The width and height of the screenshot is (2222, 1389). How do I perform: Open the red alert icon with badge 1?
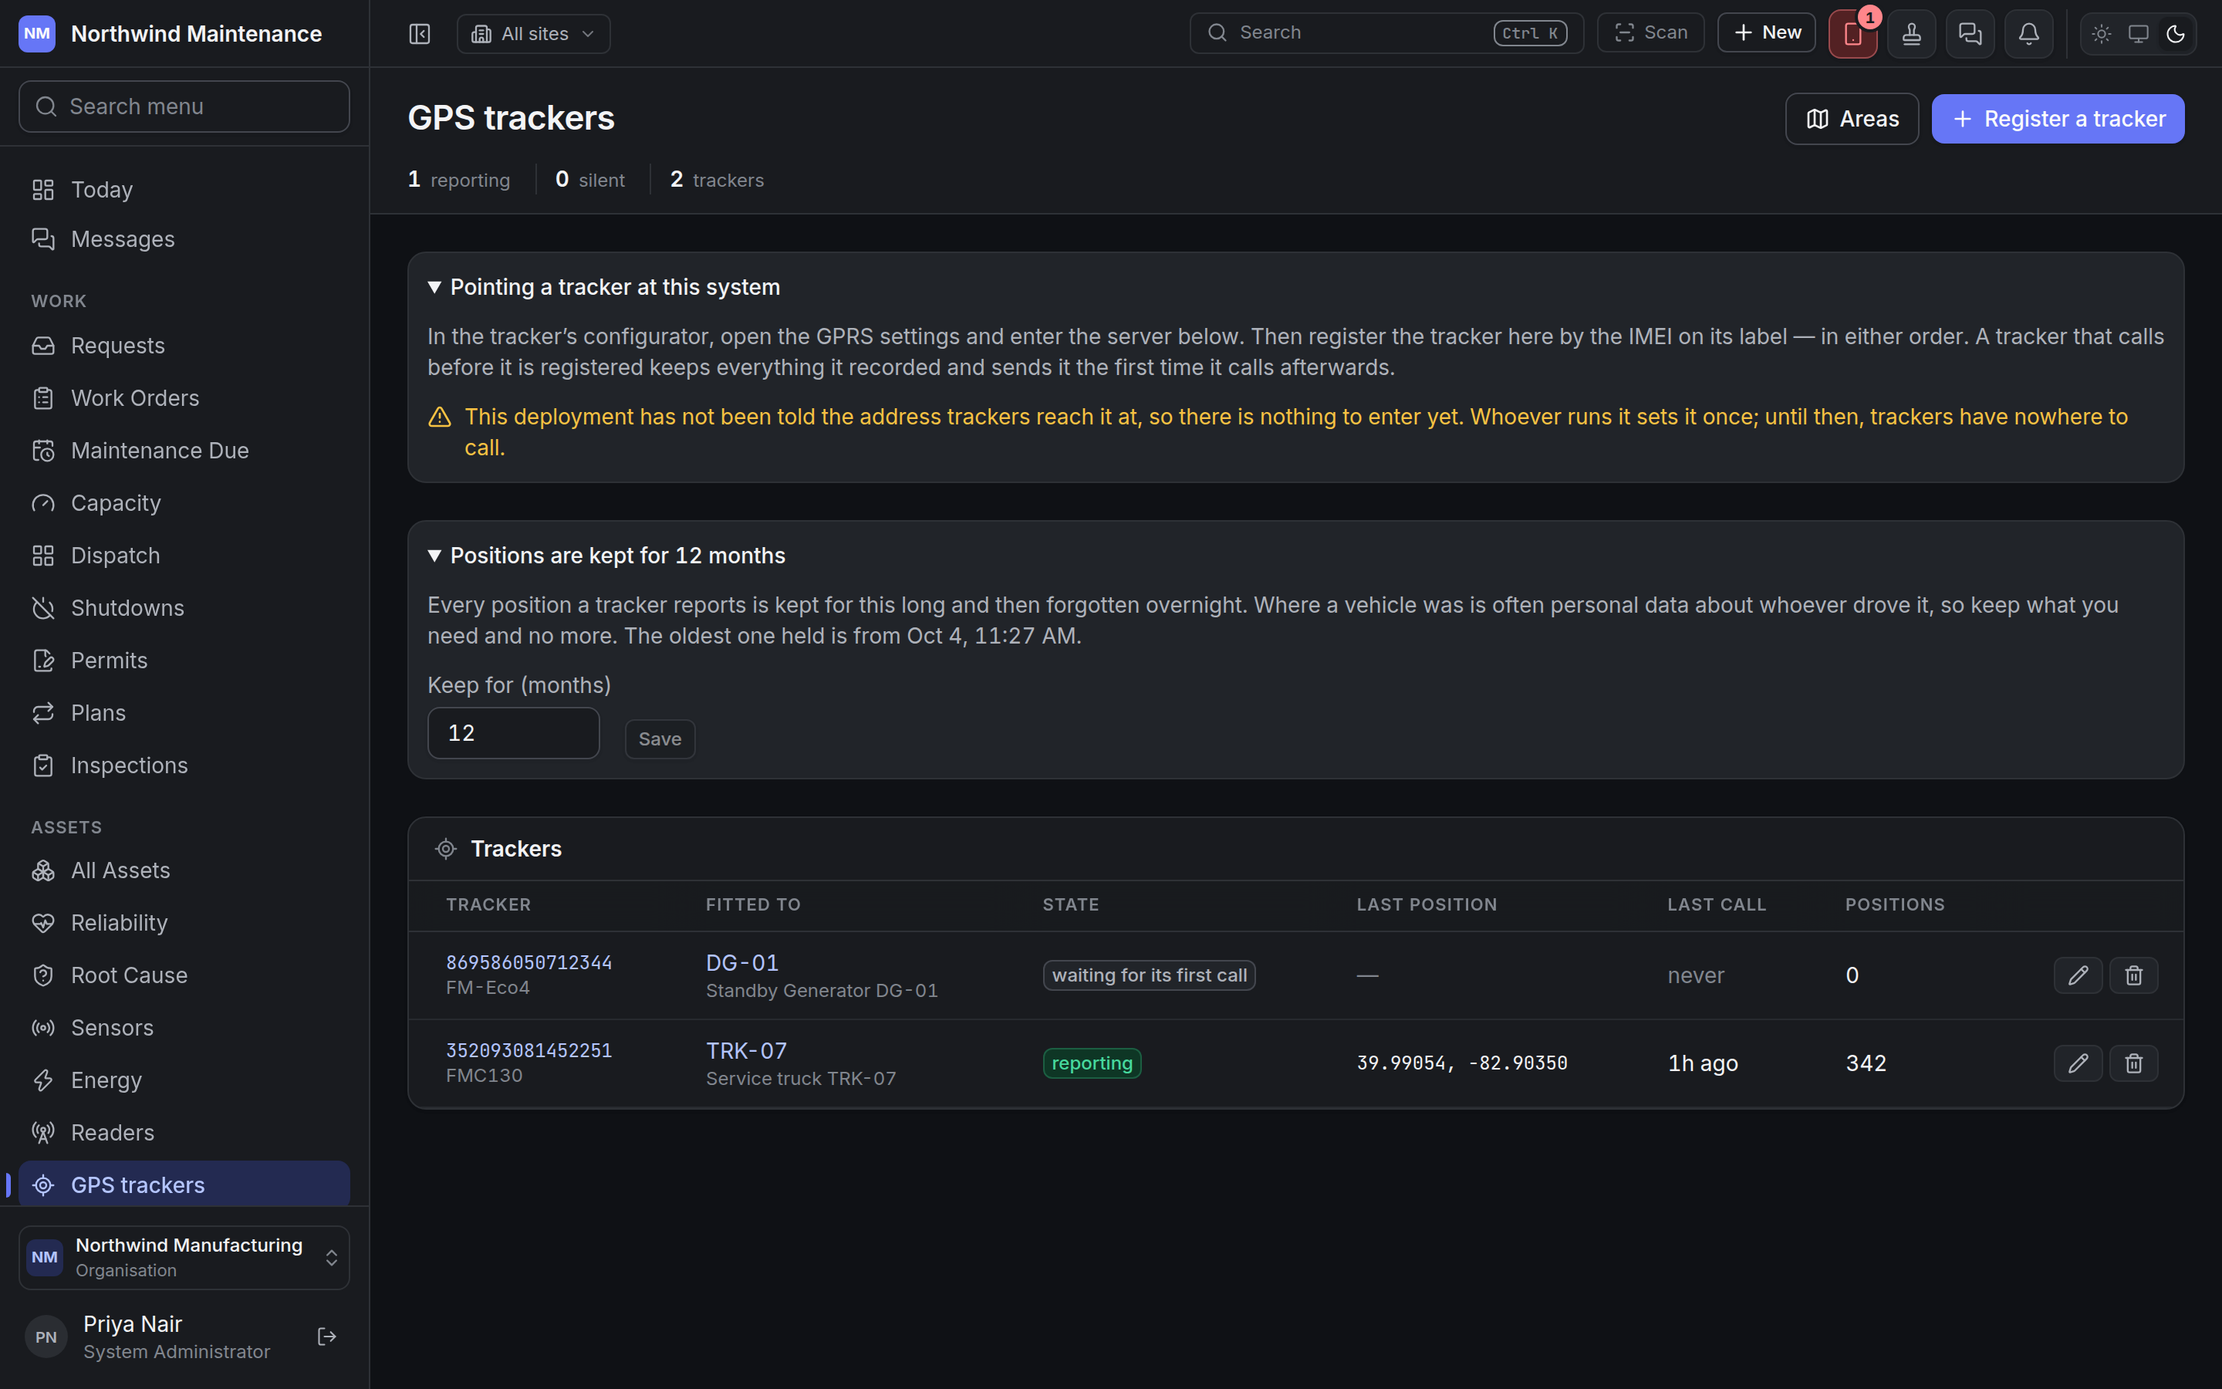(x=1853, y=34)
